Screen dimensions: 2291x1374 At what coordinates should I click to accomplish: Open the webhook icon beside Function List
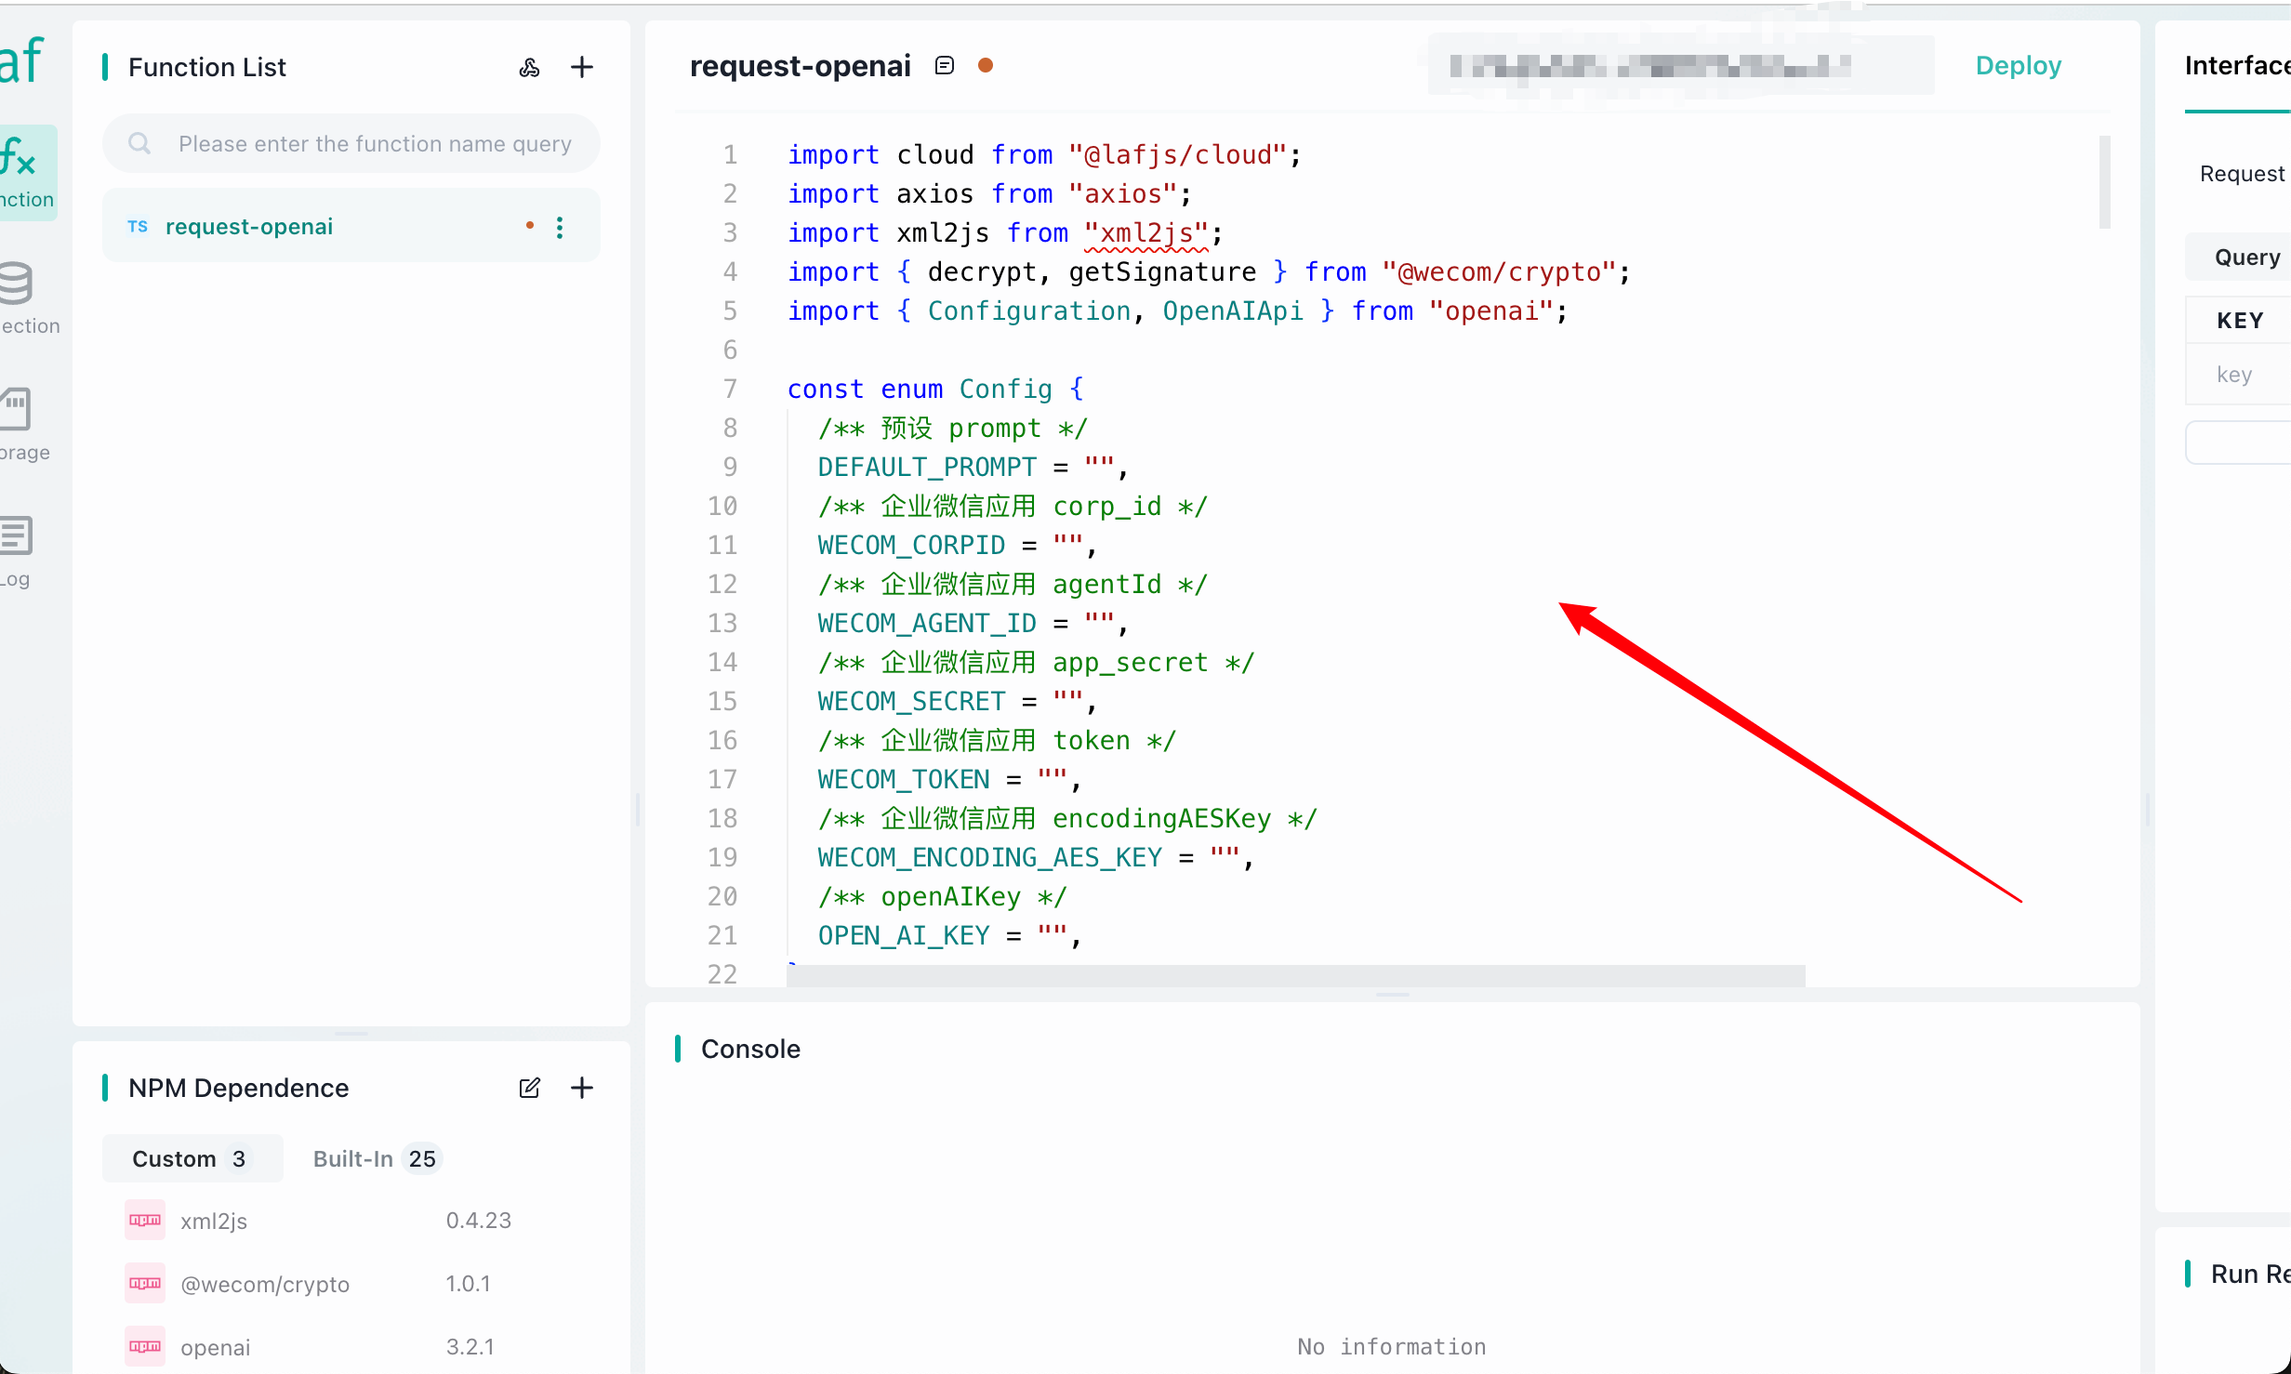(529, 67)
